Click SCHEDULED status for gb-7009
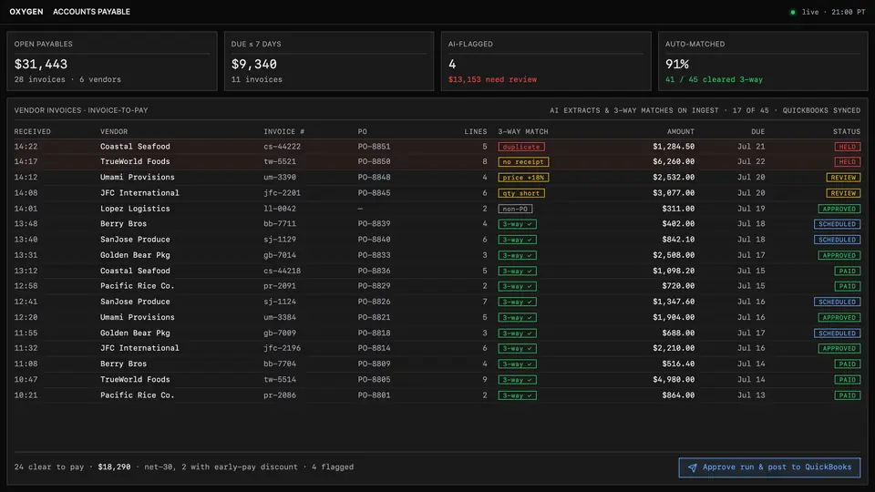 pyautogui.click(x=837, y=333)
